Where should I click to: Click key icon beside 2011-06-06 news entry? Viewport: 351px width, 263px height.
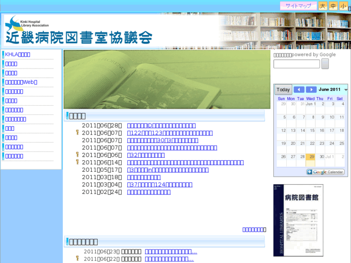tap(77, 154)
